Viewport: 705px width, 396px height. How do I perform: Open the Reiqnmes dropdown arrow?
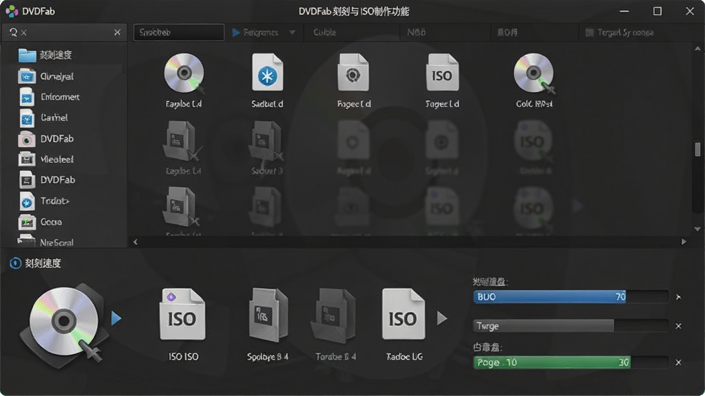(293, 32)
